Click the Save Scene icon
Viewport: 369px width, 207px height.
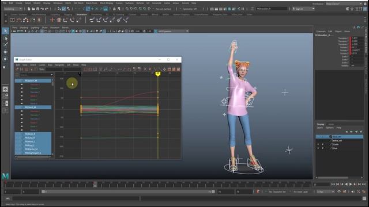click(37, 9)
